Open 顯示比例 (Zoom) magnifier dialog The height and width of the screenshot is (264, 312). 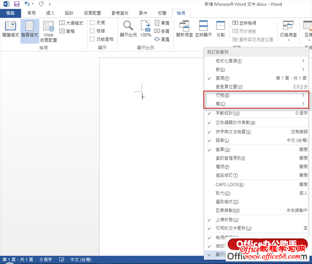tap(128, 29)
